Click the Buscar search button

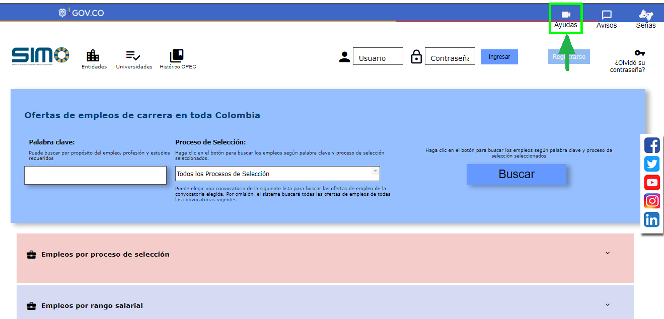(x=516, y=174)
